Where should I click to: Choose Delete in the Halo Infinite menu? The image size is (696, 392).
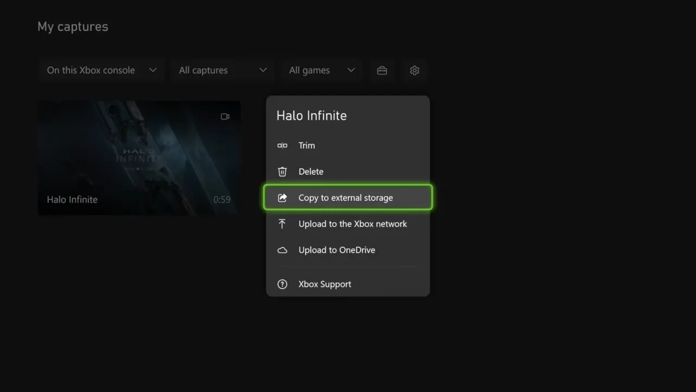click(x=310, y=171)
